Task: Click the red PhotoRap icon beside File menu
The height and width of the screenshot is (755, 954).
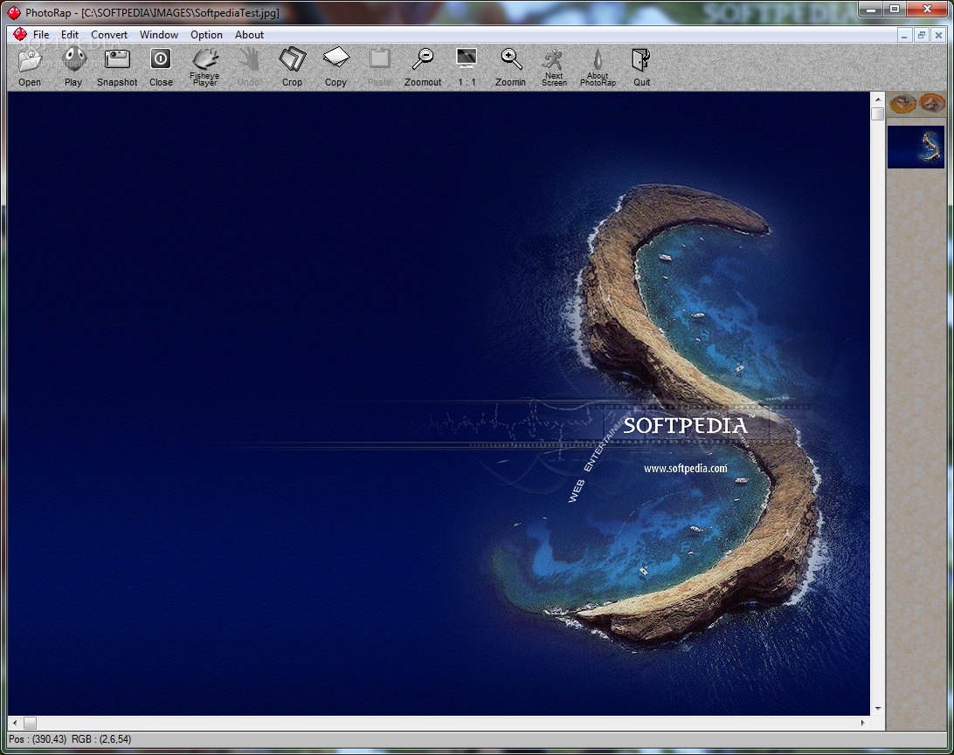Action: click(x=20, y=34)
